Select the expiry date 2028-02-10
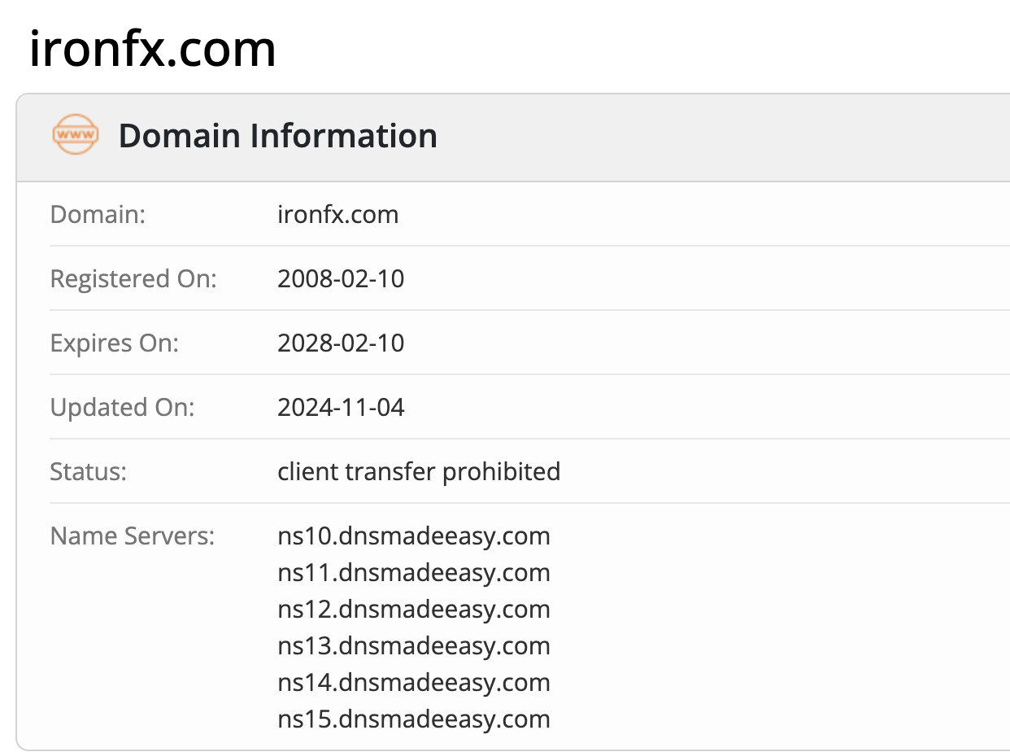This screenshot has width=1010, height=752. 341,343
